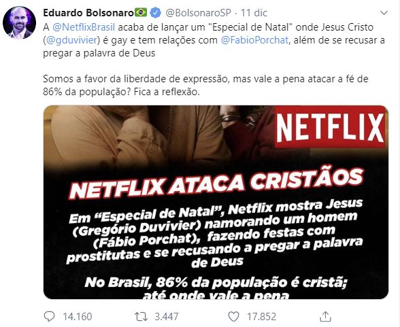View the 17.852 likes count
Screen dimensions: 400x327
coord(262,317)
